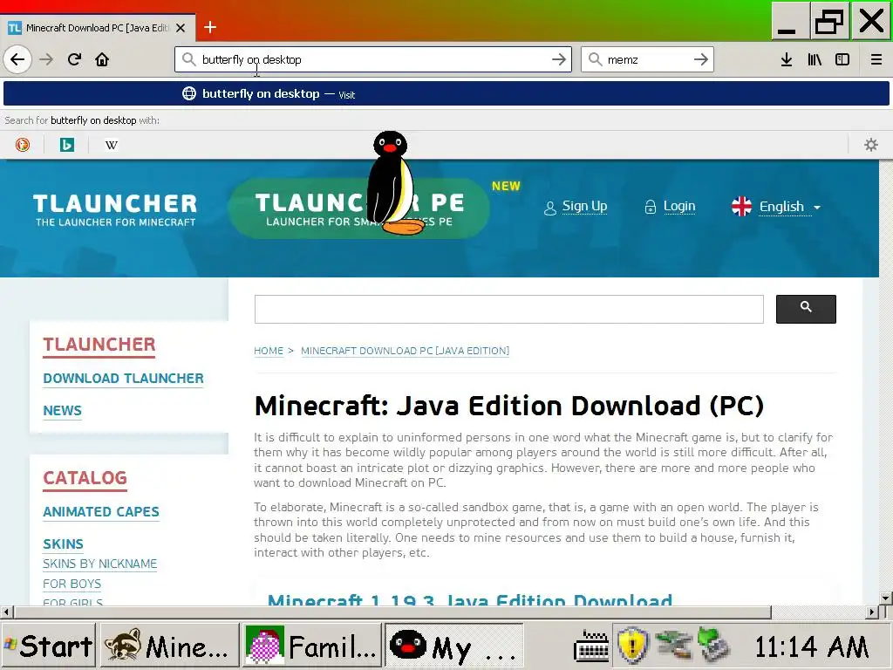Reload the current page
Screen dimensions: 893x670
point(75,59)
